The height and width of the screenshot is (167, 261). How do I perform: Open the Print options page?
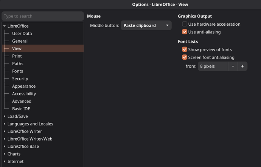(x=17, y=56)
